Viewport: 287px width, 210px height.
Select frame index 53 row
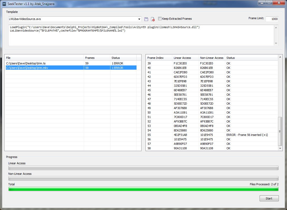pos(212,126)
